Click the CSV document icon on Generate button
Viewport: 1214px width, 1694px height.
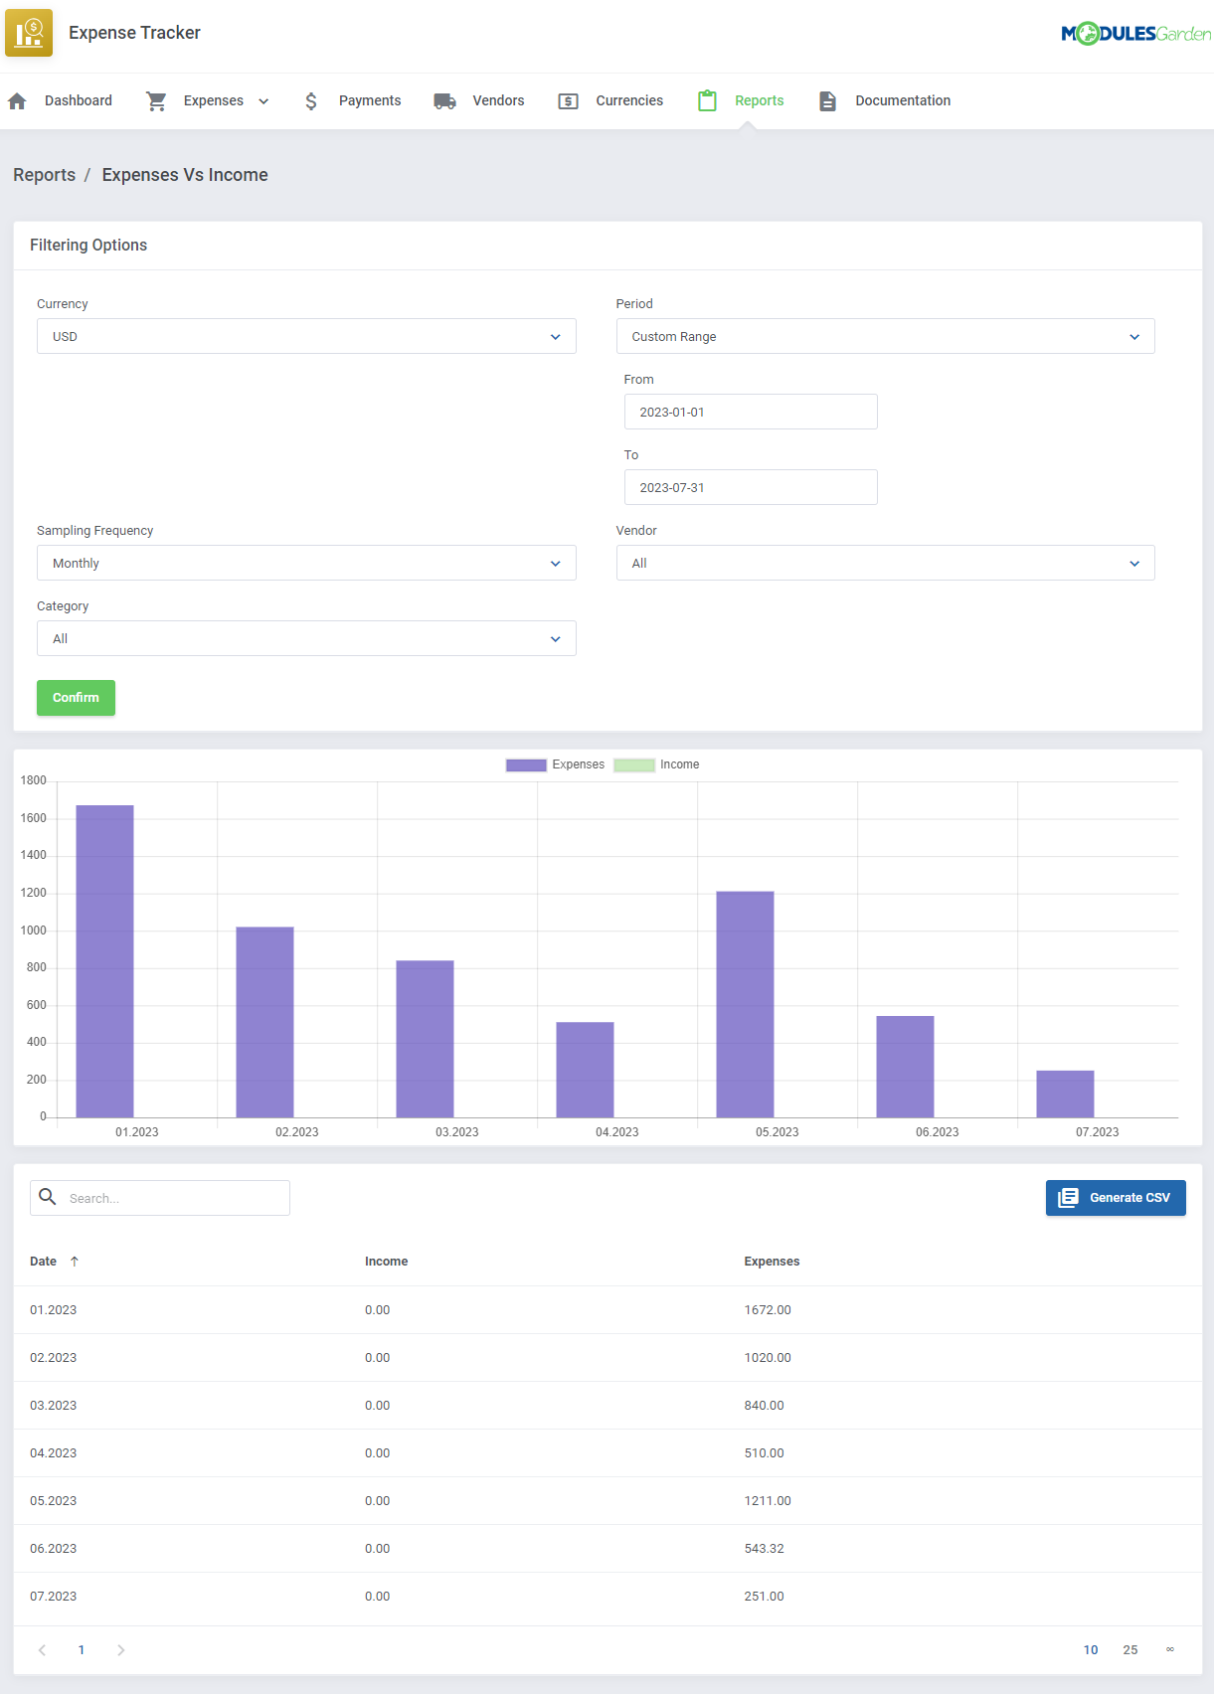(x=1068, y=1198)
